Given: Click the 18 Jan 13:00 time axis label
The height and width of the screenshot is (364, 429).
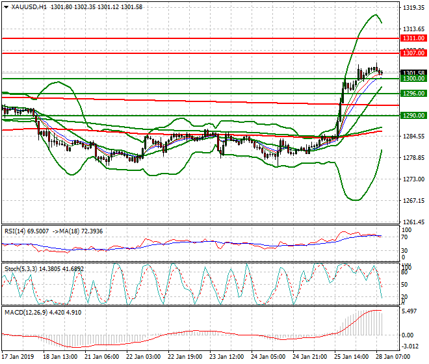Looking at the screenshot, I should 60,357.
